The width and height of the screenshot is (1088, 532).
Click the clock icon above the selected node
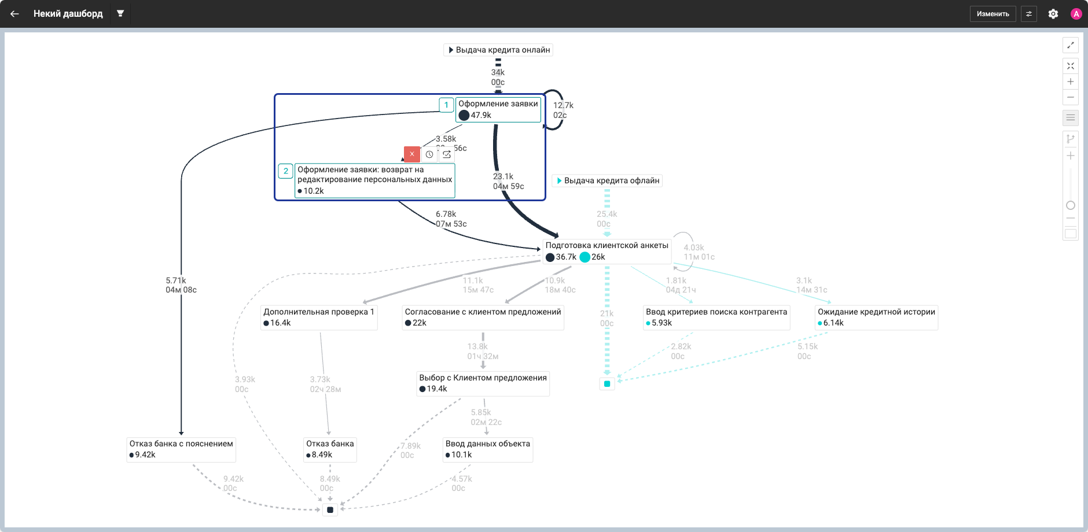(x=429, y=154)
